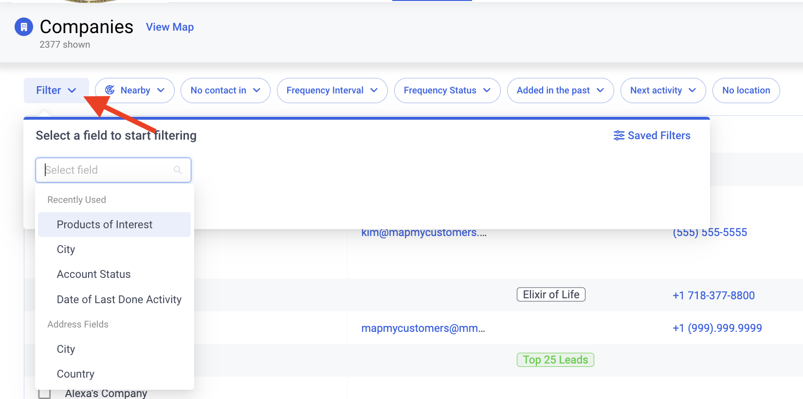
Task: Click the 2377 shown count text
Action: click(x=65, y=44)
